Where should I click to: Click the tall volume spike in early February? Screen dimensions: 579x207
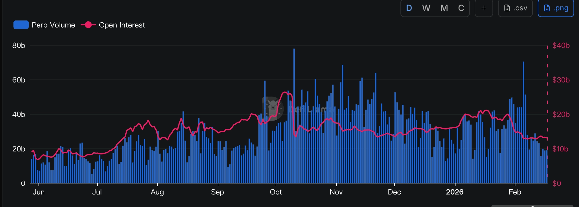click(523, 122)
